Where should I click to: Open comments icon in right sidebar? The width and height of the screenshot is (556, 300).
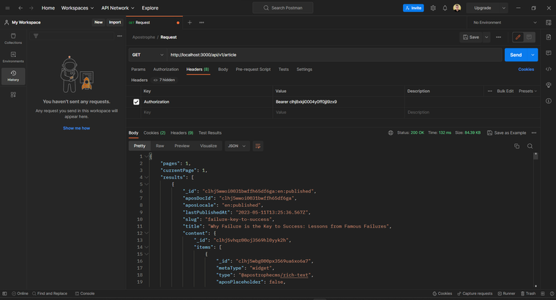pos(549,53)
